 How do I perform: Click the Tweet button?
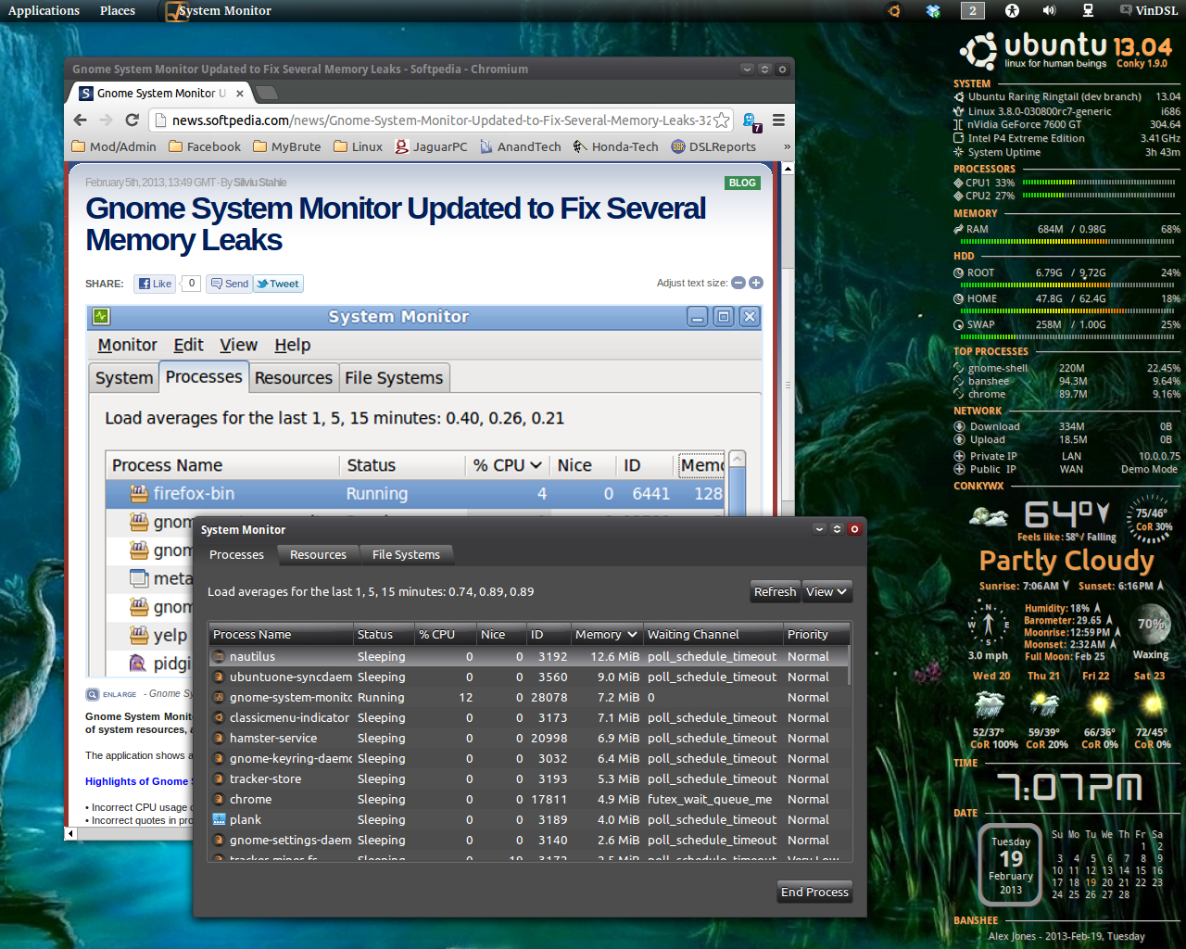point(278,284)
